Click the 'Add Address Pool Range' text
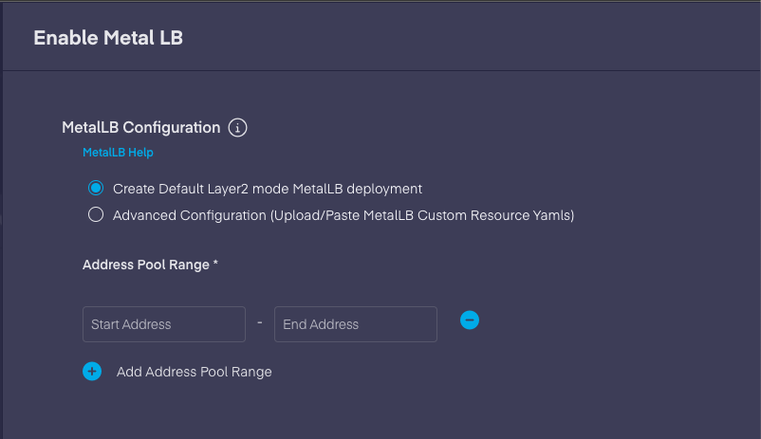The height and width of the screenshot is (439, 761). (x=195, y=372)
